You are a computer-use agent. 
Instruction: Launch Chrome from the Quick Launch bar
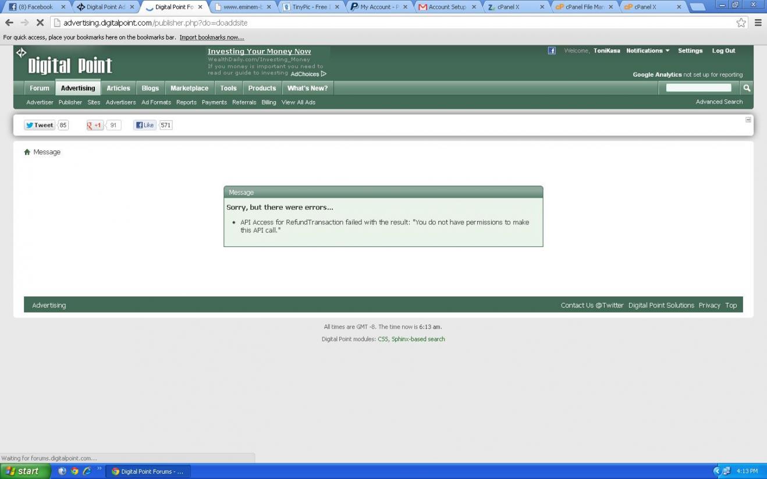(74, 471)
